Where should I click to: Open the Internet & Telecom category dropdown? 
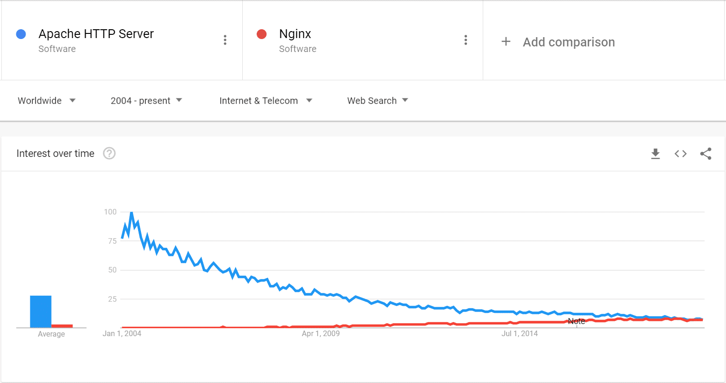click(x=266, y=100)
